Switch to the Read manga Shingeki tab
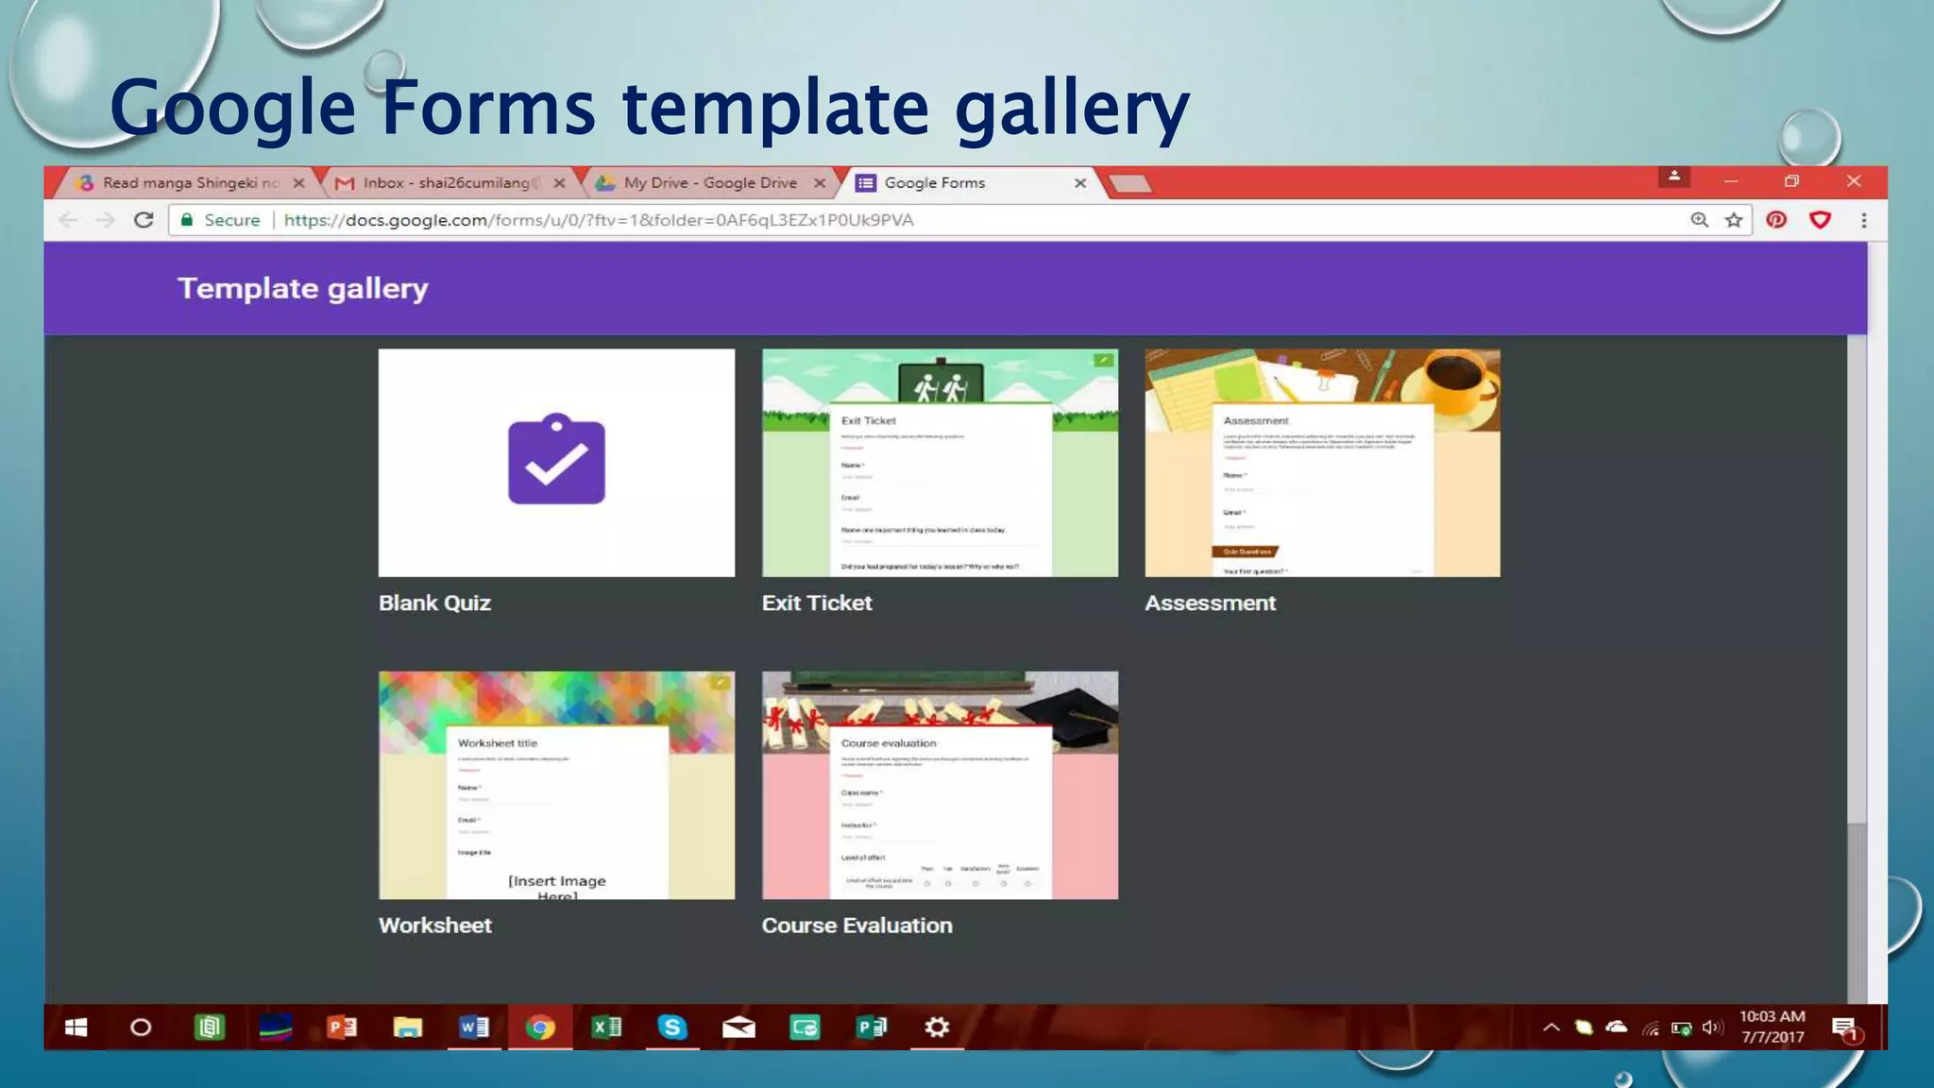 click(x=190, y=183)
